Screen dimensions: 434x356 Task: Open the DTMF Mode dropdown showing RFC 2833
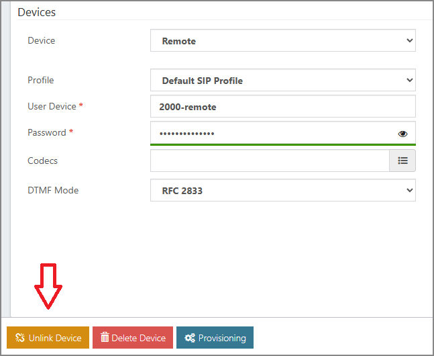(x=283, y=190)
